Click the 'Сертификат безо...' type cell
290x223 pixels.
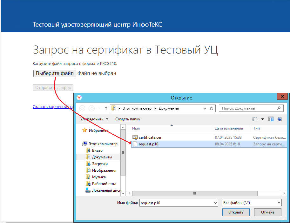coord(269,137)
